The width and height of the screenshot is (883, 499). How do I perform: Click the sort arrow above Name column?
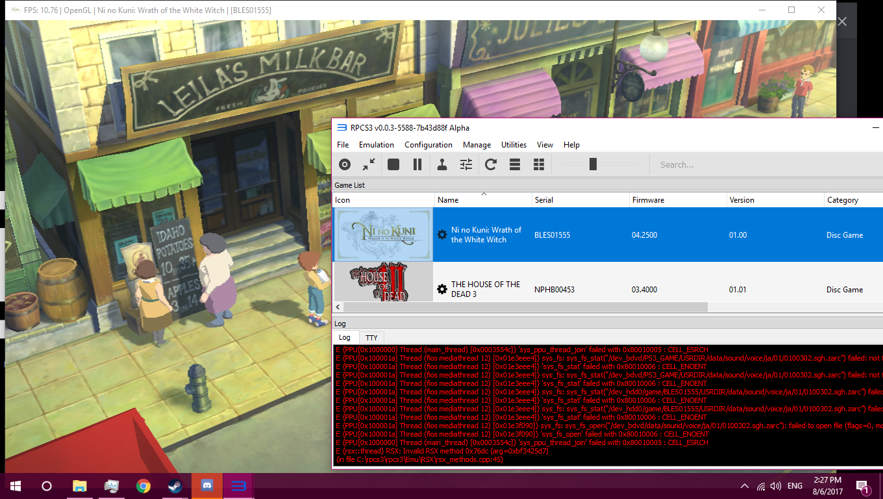[x=484, y=194]
